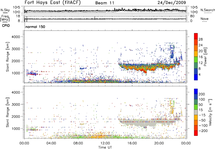Click the '1000' tick on velocity panel
The image size is (215, 149).
[16, 129]
